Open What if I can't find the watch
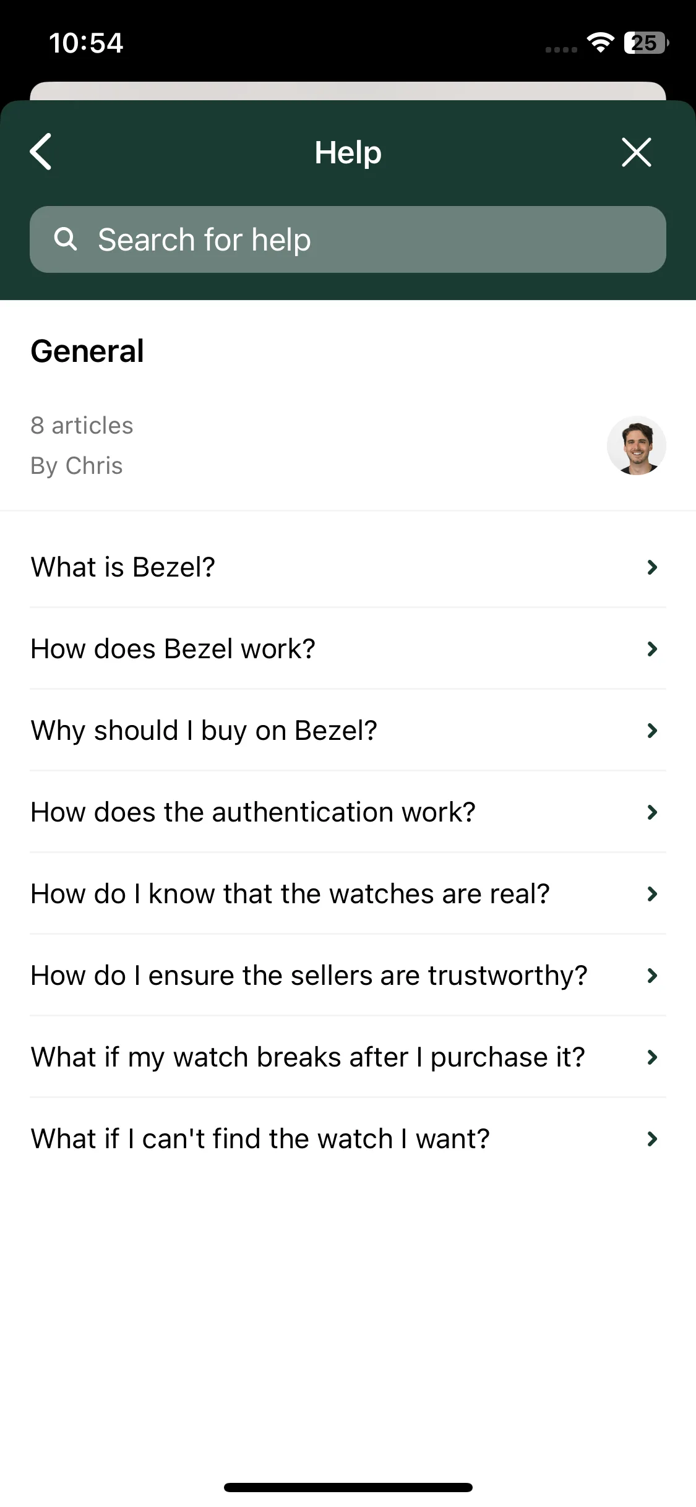 click(348, 1138)
